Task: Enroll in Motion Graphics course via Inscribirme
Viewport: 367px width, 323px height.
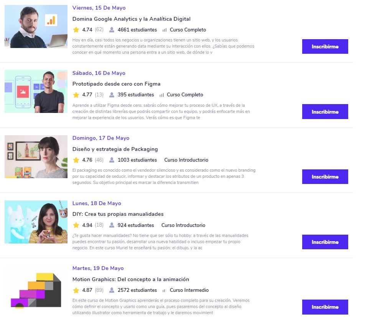Action: coord(325,307)
